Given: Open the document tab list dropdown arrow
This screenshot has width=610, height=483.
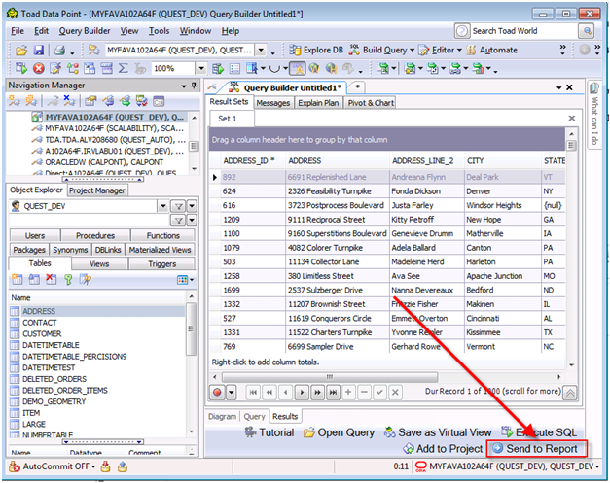Looking at the screenshot, I should tap(559, 87).
